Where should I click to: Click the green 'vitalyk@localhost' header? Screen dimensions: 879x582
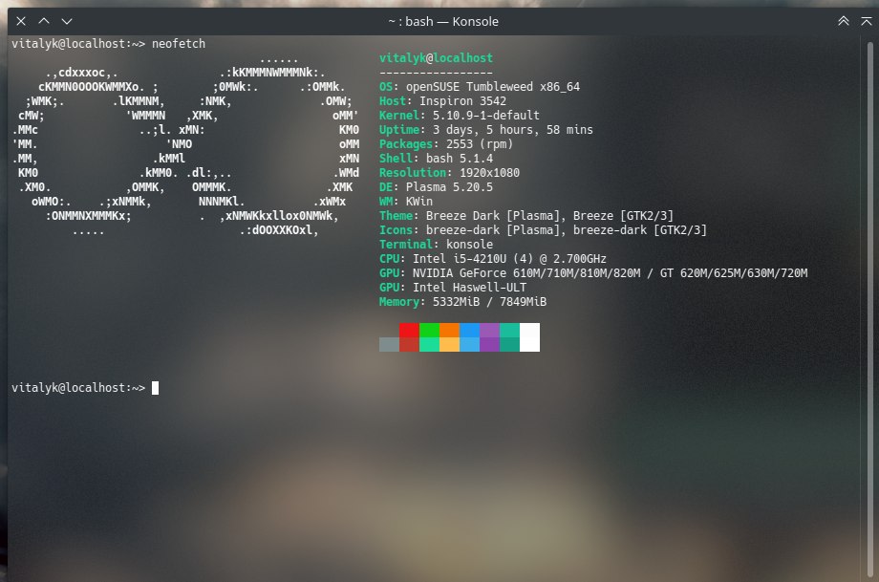pos(436,57)
